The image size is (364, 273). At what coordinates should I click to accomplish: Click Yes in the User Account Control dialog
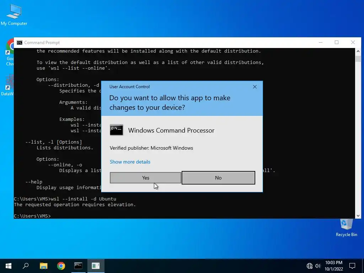tap(145, 178)
